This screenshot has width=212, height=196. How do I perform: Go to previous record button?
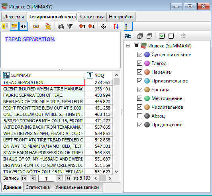33,178
